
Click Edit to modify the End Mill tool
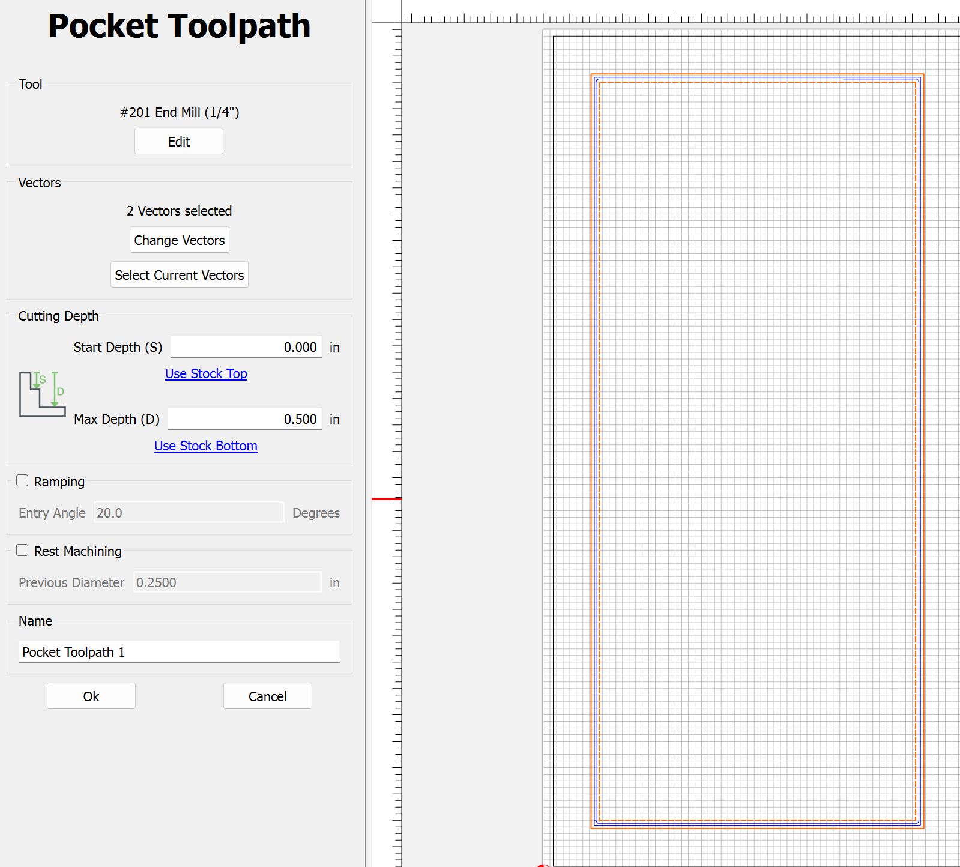178,142
